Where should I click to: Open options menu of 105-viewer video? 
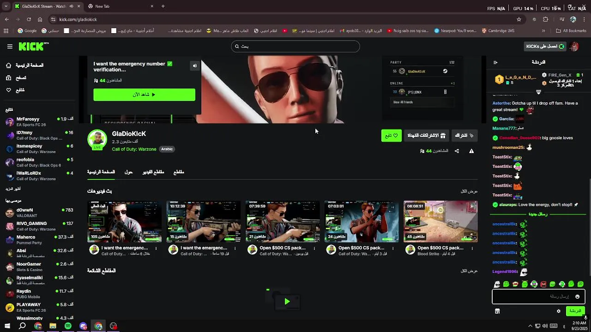156,248
